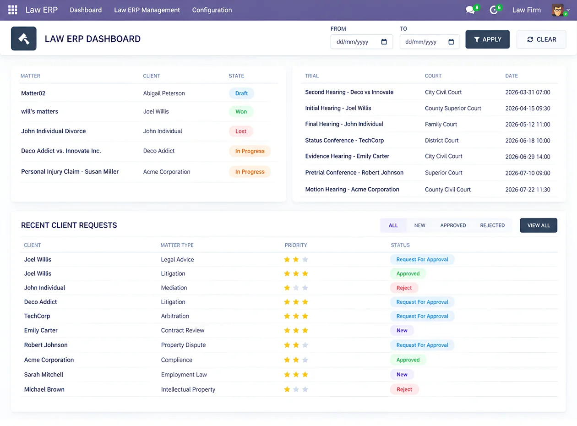
Task: Open Michael Brown client request
Action: [289, 389]
